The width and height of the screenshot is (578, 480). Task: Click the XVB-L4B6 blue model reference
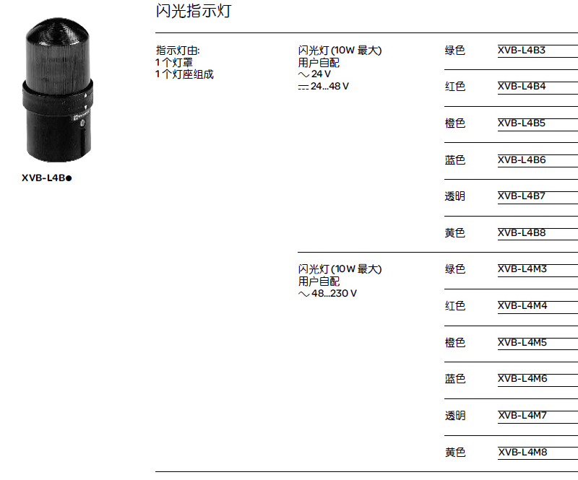(522, 160)
